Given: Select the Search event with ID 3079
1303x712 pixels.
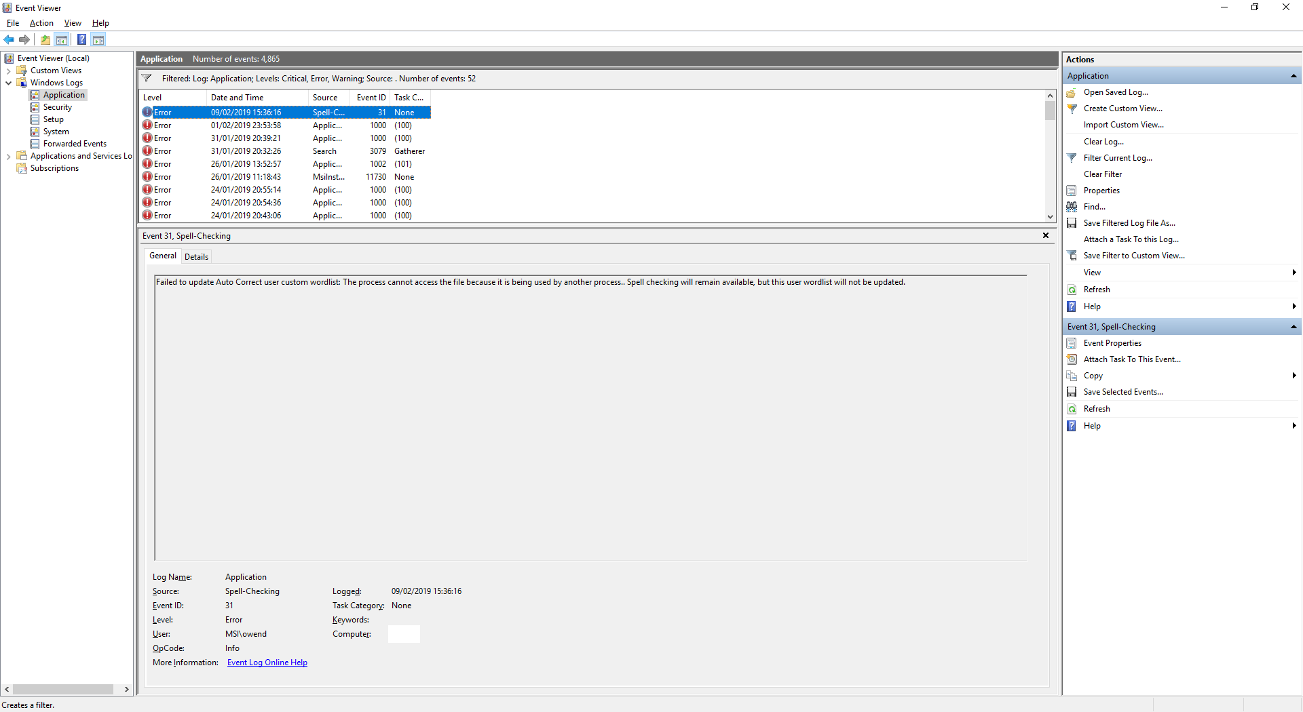Looking at the screenshot, I should 285,151.
